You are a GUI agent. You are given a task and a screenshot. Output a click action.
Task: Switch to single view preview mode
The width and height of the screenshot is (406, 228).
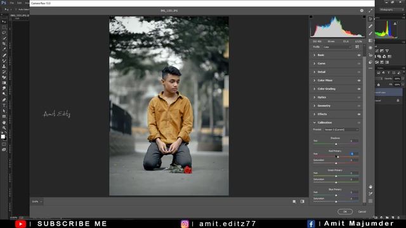coord(294,201)
